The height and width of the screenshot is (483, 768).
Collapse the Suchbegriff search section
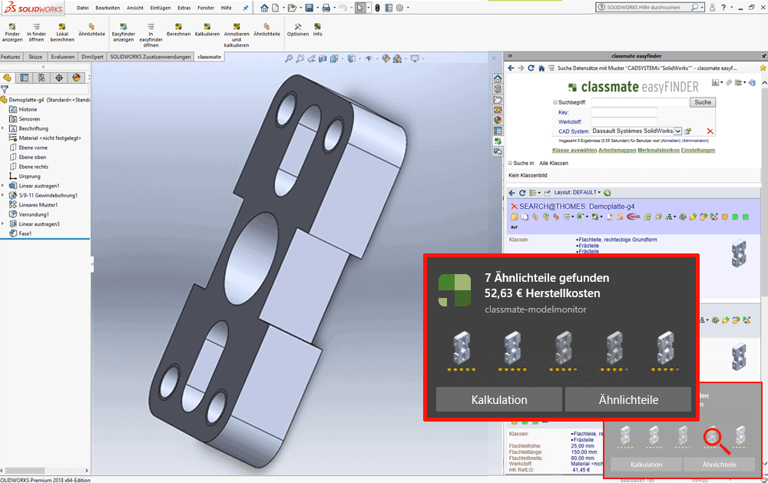pos(555,102)
